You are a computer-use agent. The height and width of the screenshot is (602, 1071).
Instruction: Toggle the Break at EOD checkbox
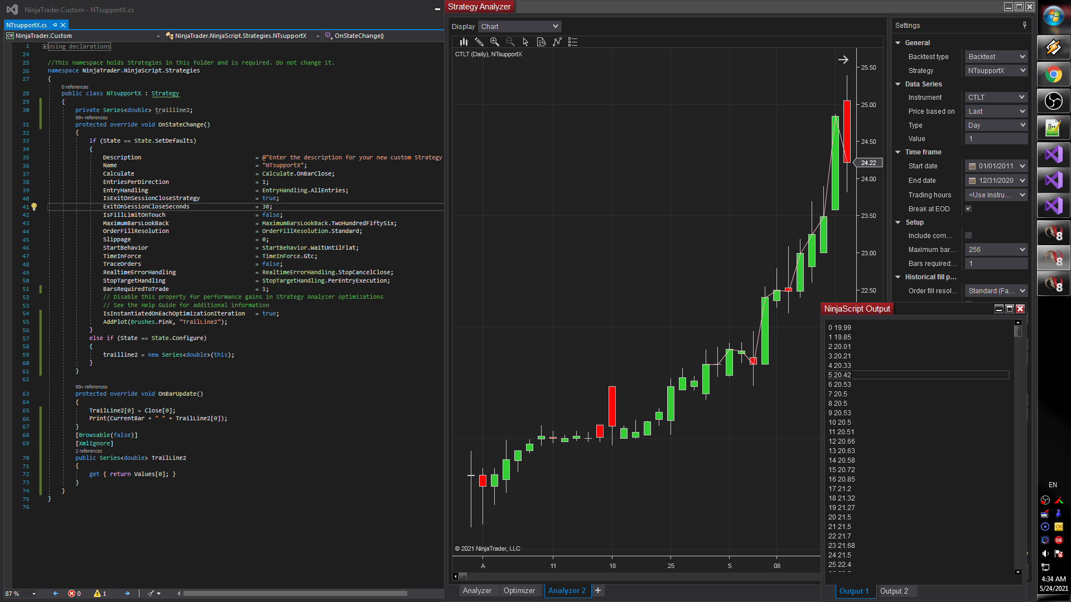point(968,208)
